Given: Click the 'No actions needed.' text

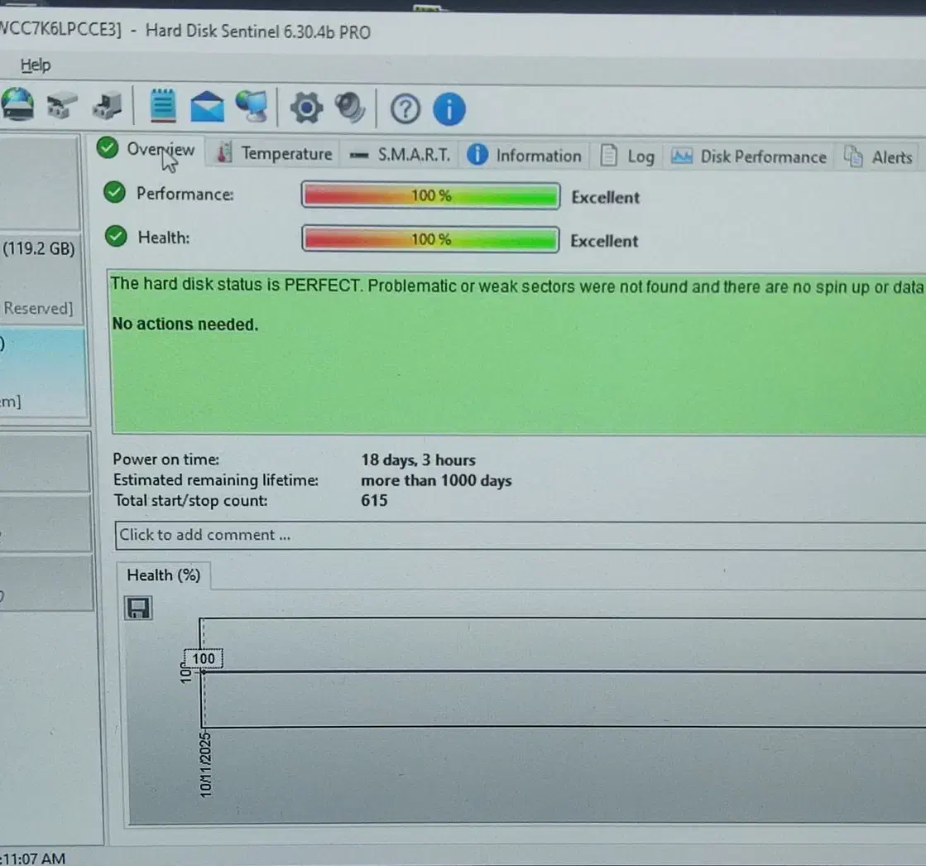Looking at the screenshot, I should point(185,325).
